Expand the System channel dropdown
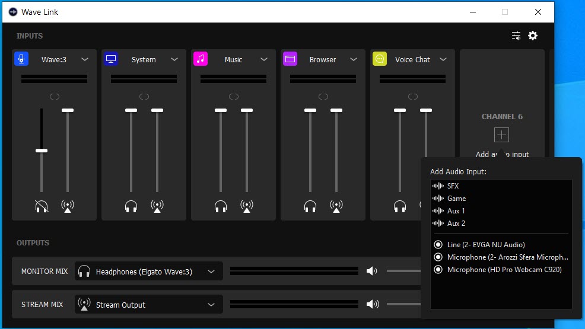The height and width of the screenshot is (329, 585). click(x=174, y=59)
